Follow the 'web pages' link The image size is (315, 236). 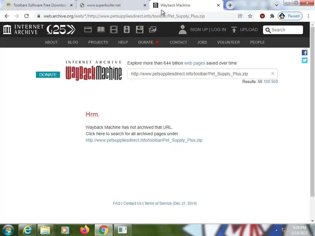(x=194, y=63)
